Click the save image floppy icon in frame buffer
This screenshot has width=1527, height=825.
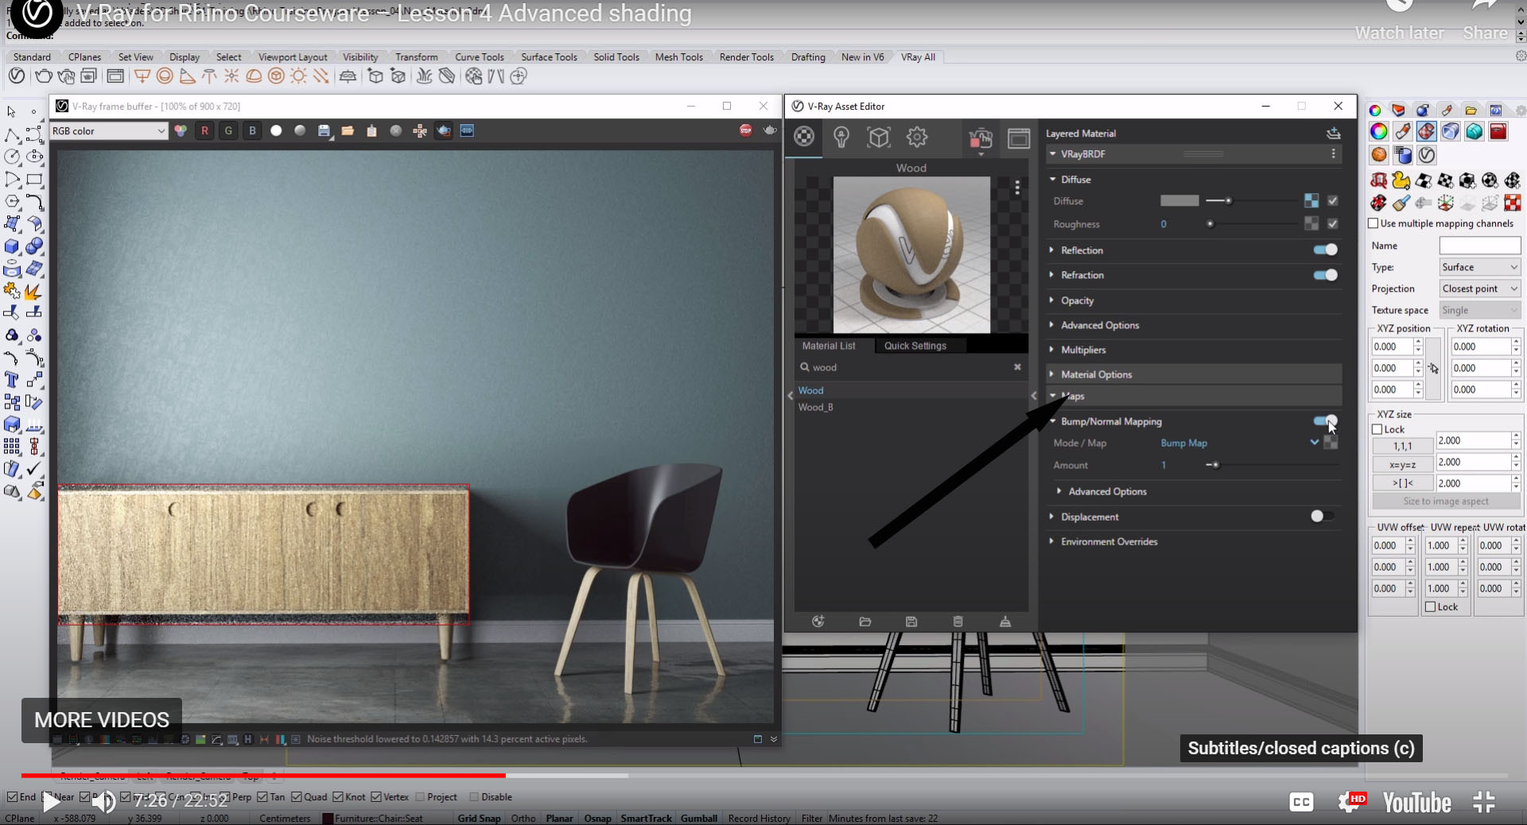(x=324, y=130)
